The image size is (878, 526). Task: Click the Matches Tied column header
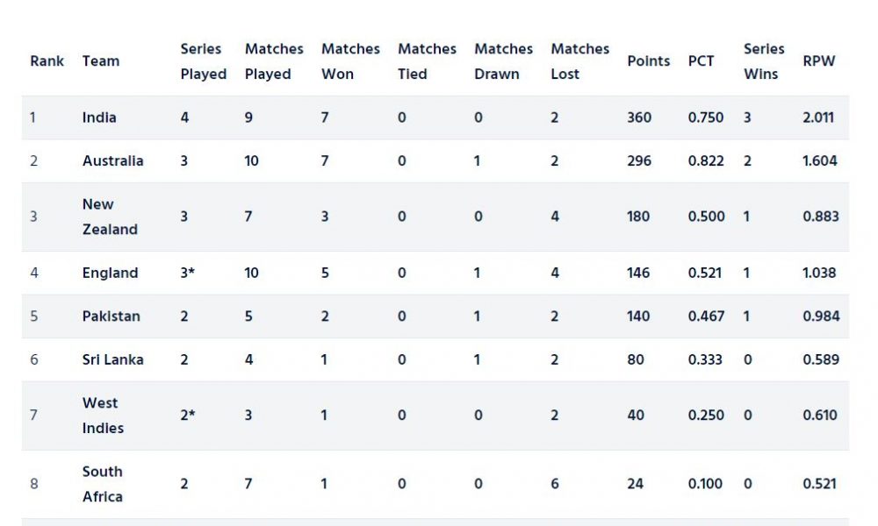tap(428, 61)
